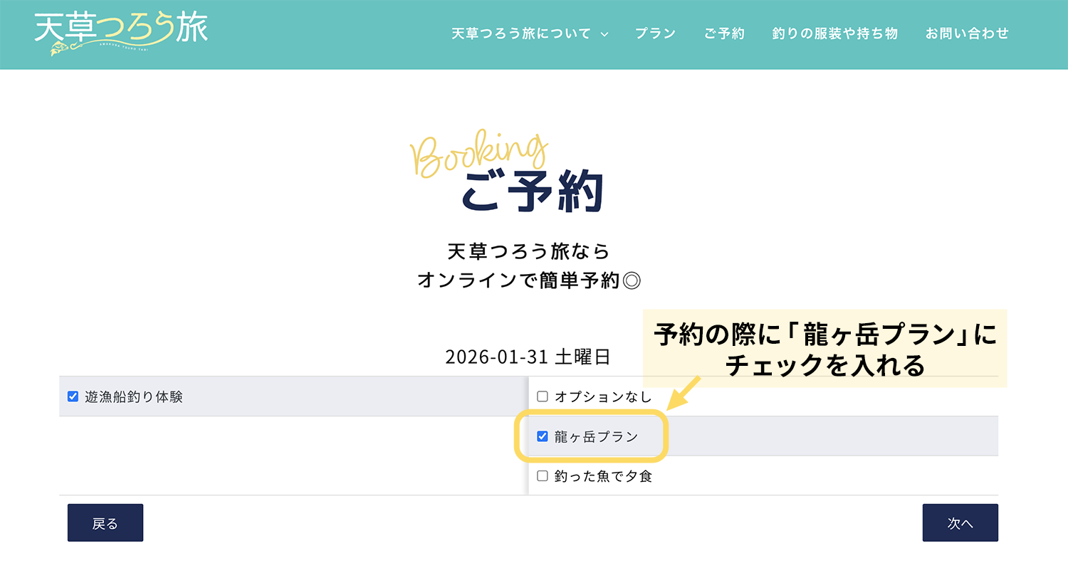Viewport: 1068px width, 568px height.
Task: Click the 釣った魚で夕食 option label
Action: point(604,476)
